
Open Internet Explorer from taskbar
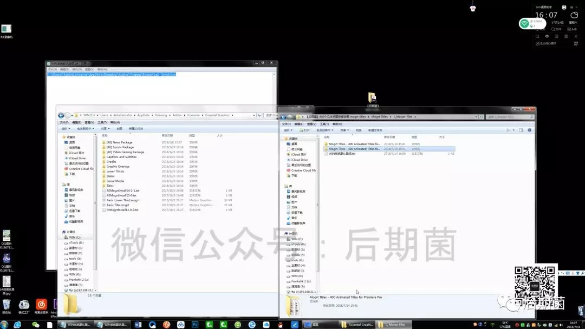[x=17, y=325]
